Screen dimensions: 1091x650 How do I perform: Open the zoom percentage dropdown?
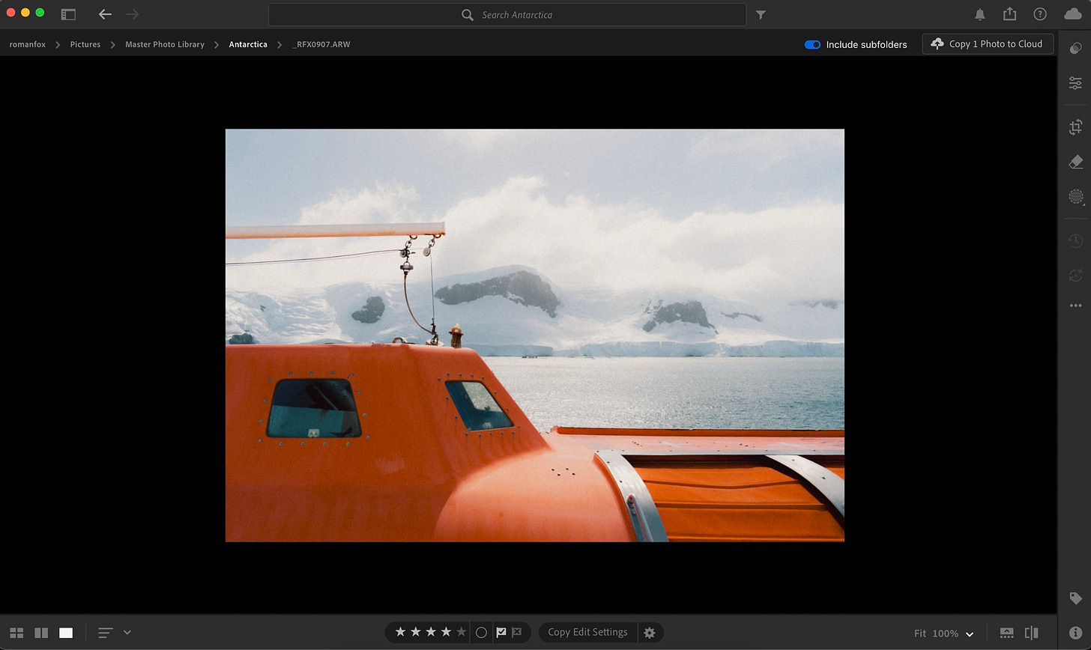[x=969, y=634]
